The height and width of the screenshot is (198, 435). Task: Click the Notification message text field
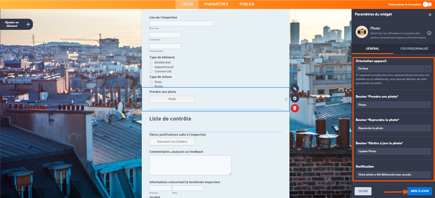393,175
